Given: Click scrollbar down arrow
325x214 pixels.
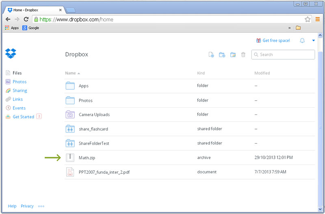Looking at the screenshot, I should click(x=320, y=209).
